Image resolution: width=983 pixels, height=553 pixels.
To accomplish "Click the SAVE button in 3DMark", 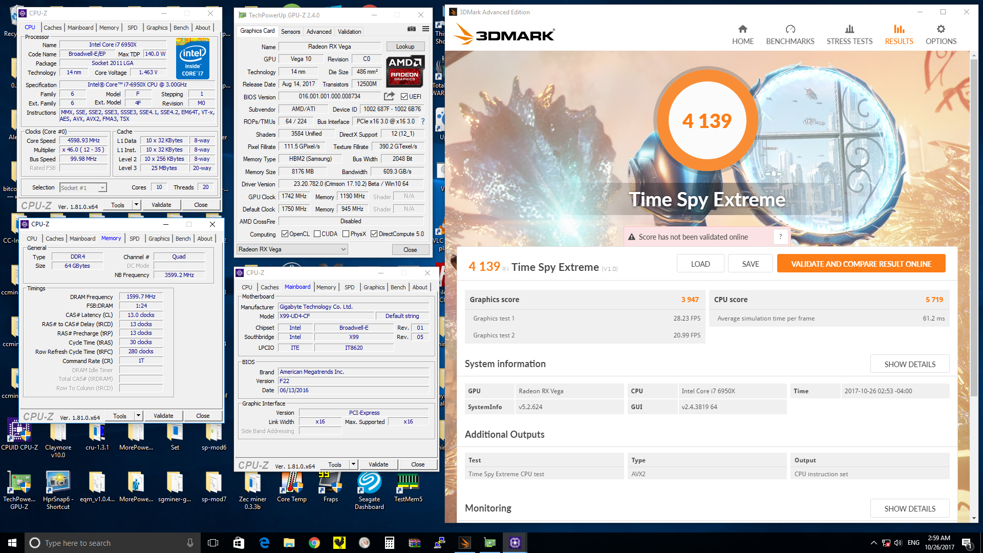I will (751, 264).
